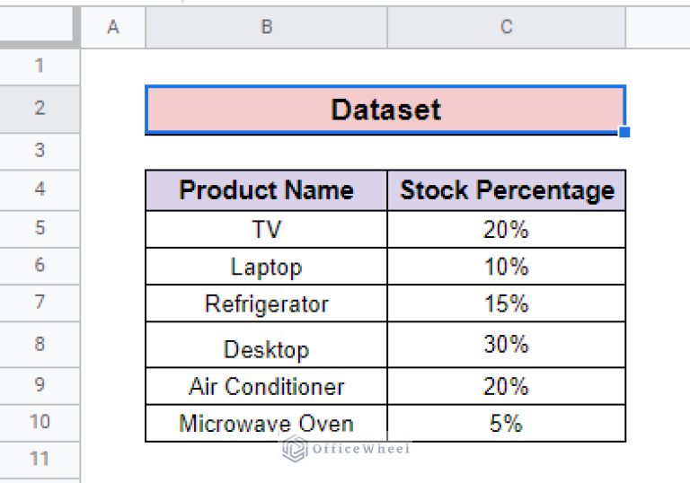
Task: Select row 11 header
Action: click(x=40, y=459)
